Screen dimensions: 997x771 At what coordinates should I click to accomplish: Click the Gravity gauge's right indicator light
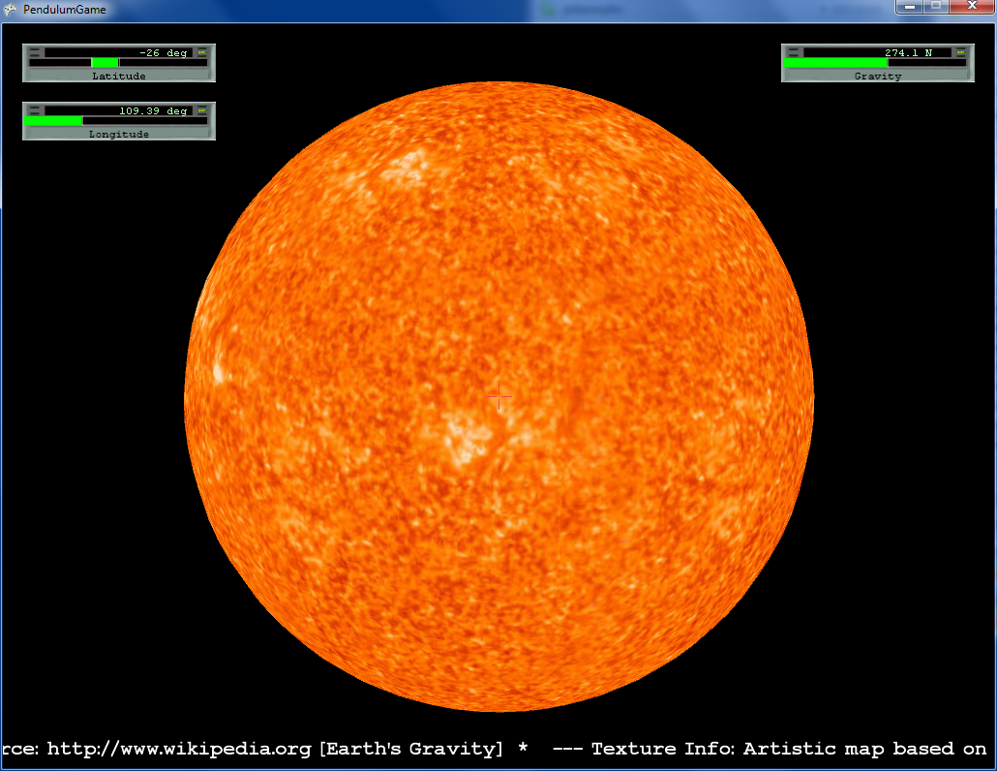[x=960, y=52]
